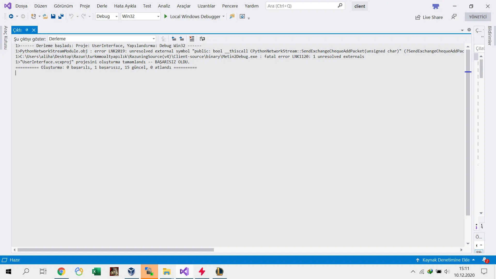Go to previous message in output
The width and height of the screenshot is (496, 279).
(174, 39)
